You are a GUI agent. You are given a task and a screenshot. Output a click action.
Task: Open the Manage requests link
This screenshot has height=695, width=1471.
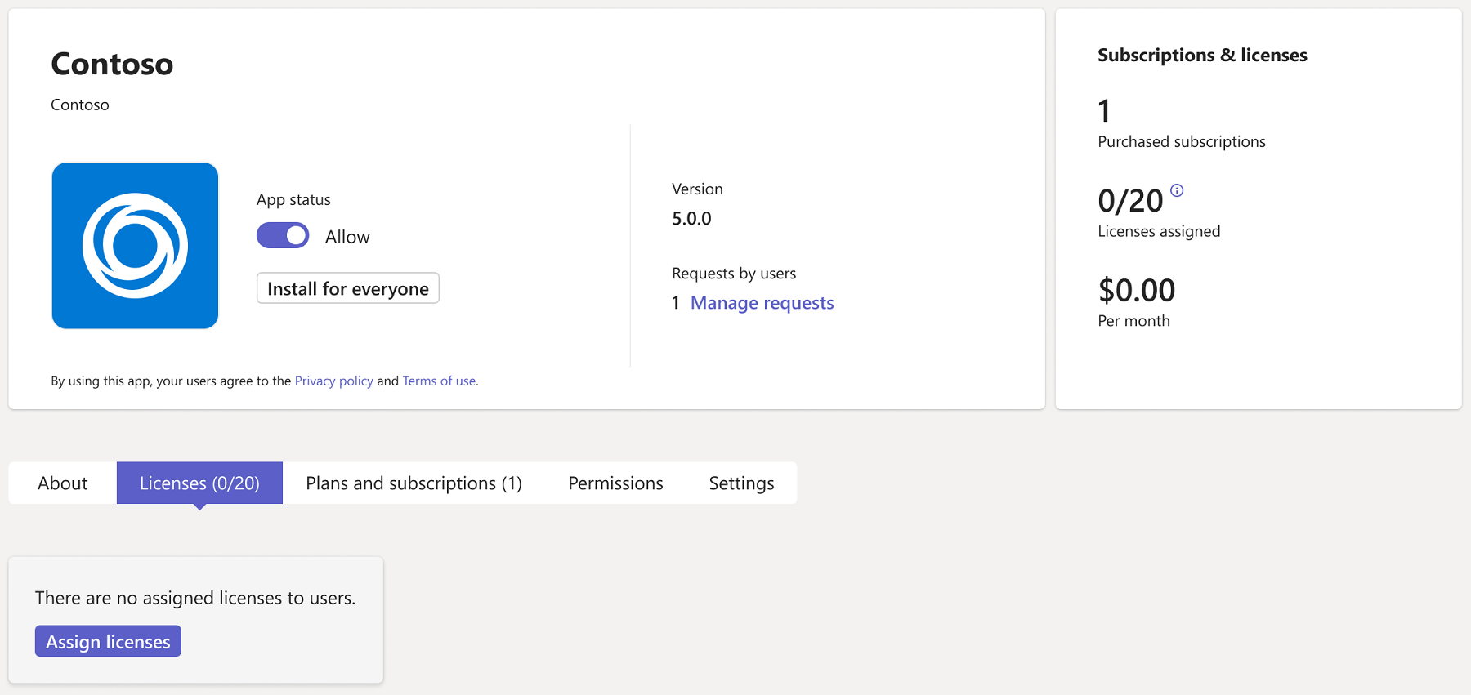(762, 303)
